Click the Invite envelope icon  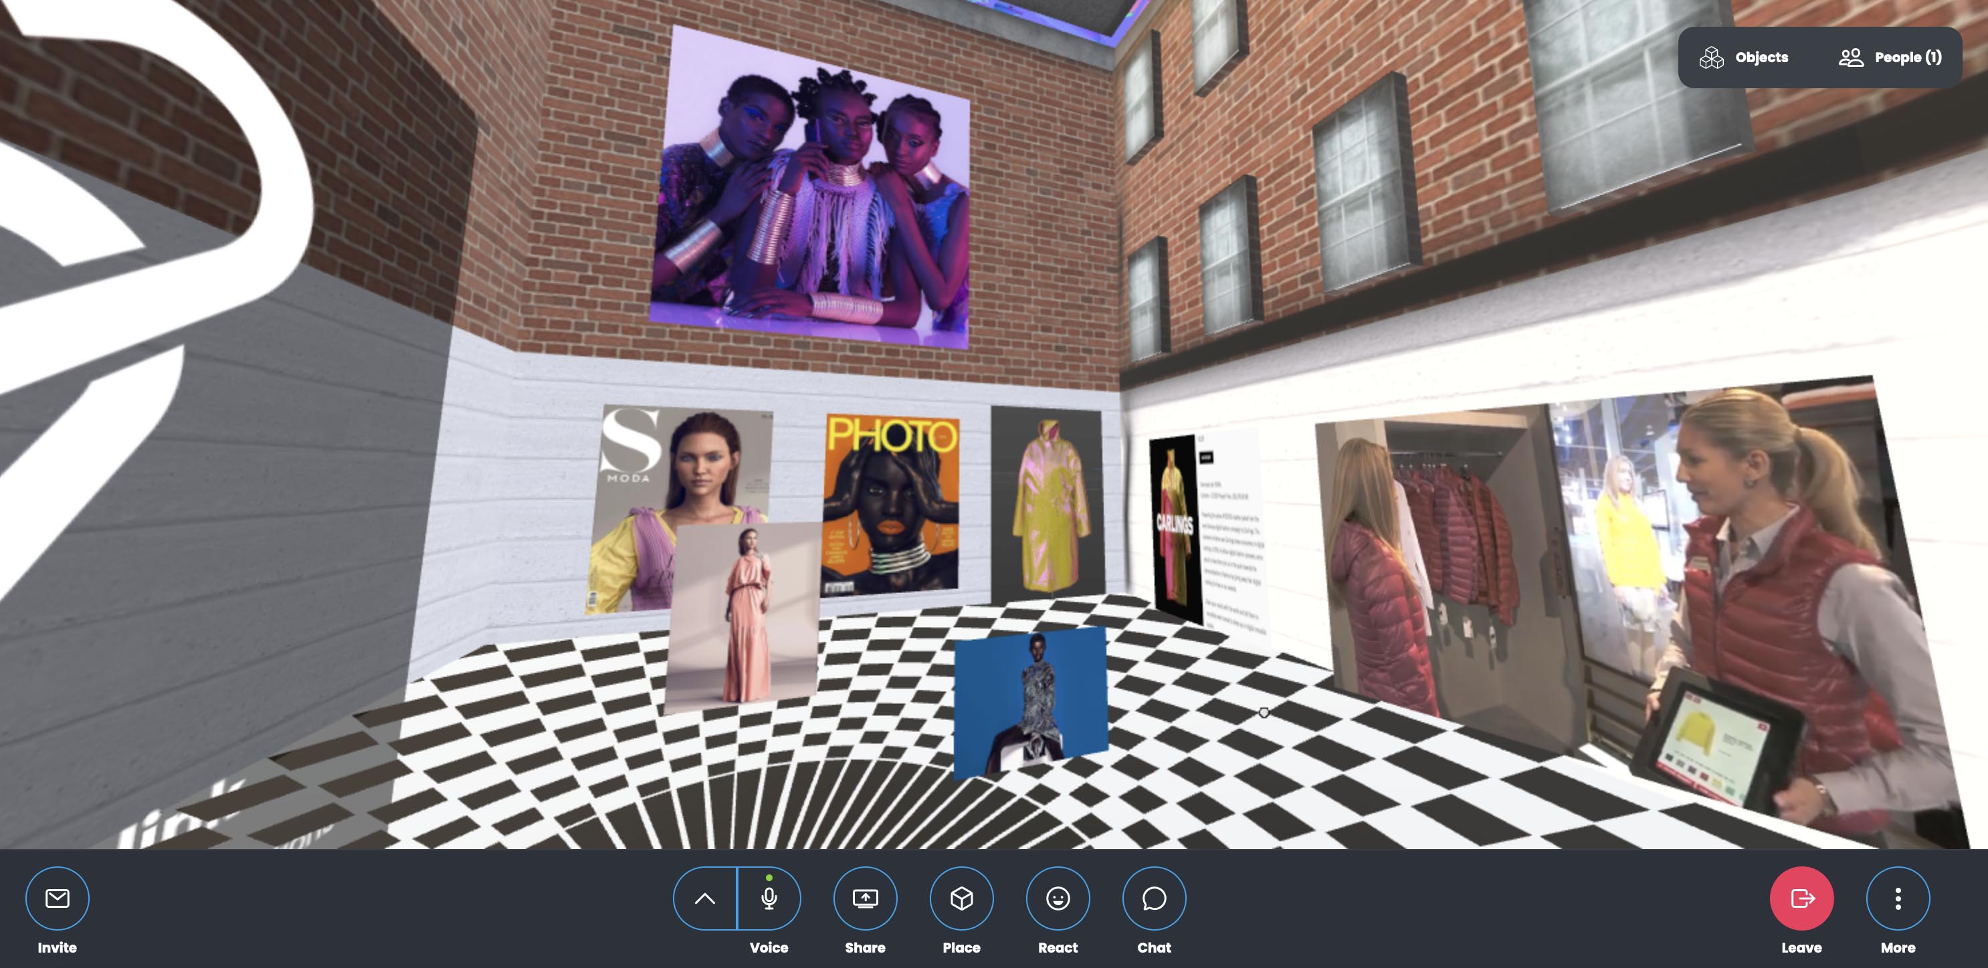[57, 898]
